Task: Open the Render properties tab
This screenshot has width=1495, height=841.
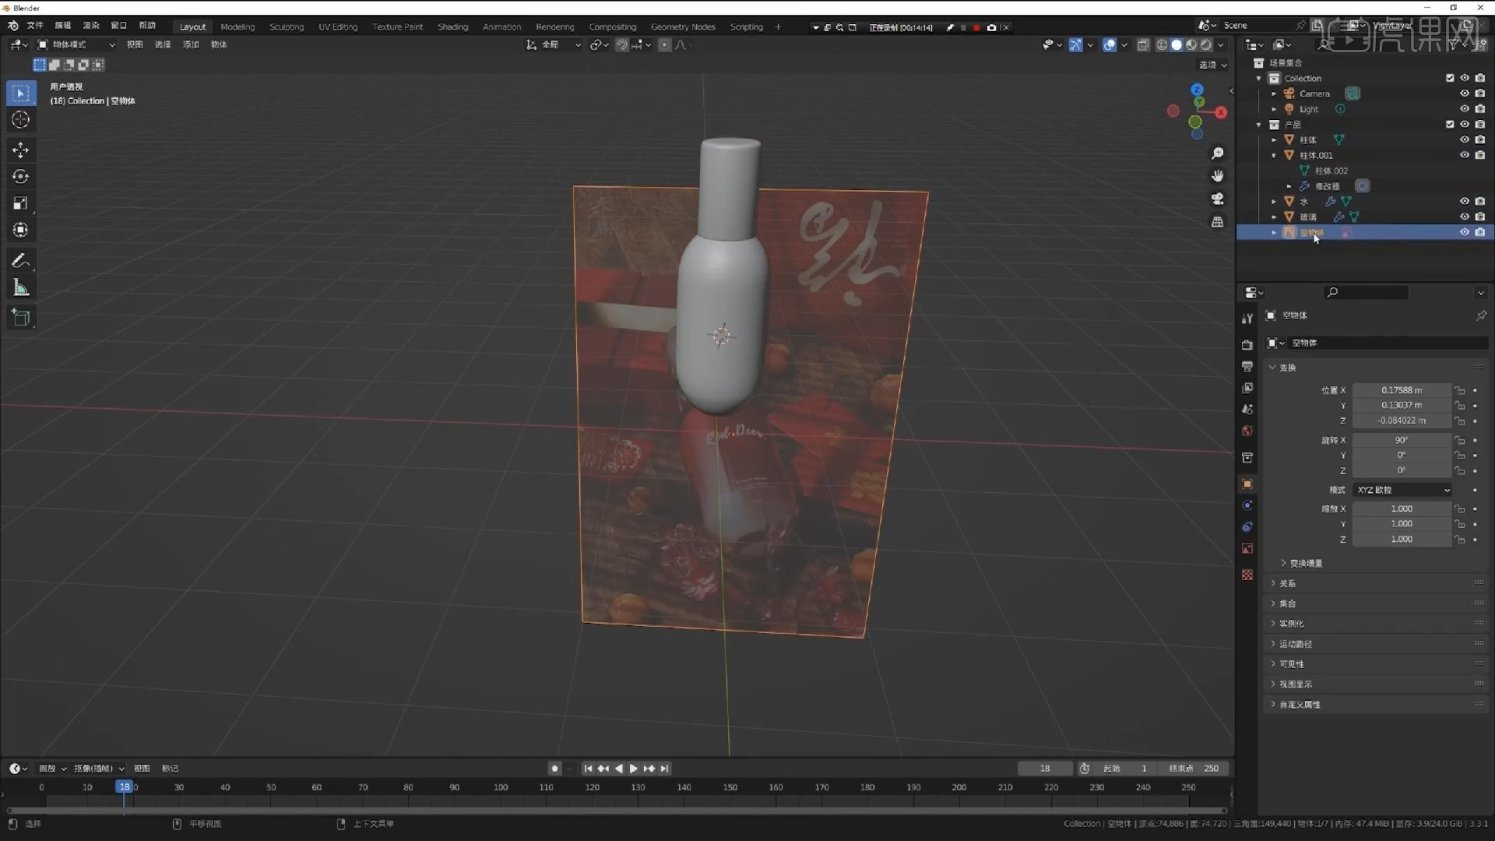Action: point(1247,345)
